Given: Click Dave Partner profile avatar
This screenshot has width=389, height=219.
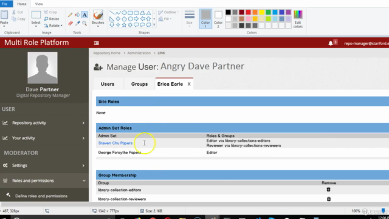Looking at the screenshot, I should (43, 68).
